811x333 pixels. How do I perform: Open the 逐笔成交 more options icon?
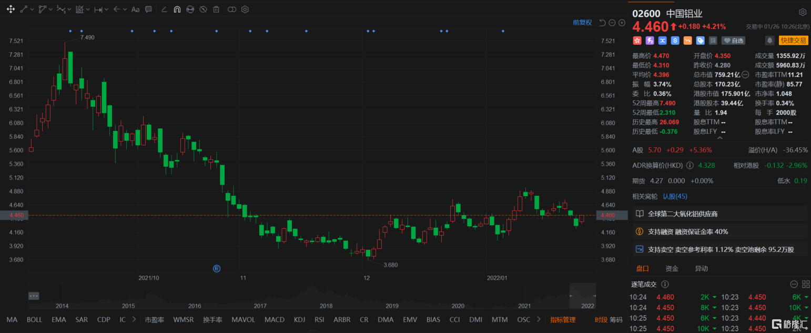point(794,285)
